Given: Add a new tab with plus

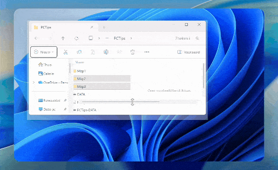Looking at the screenshot, I should coord(104,27).
